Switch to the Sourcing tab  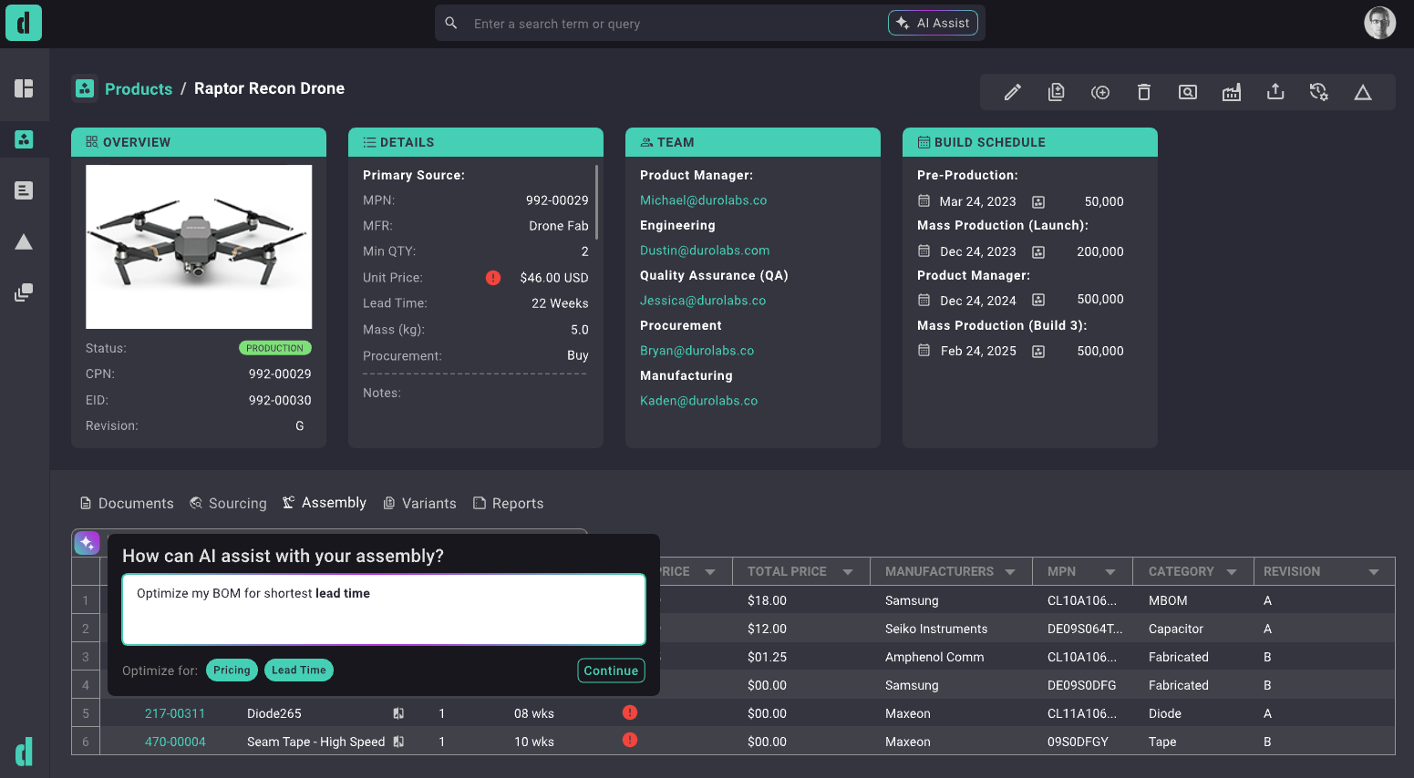[x=228, y=504]
